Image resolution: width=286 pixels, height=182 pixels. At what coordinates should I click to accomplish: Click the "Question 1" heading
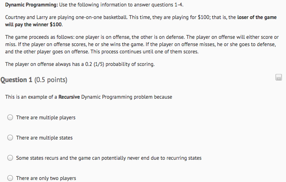pos(16,80)
